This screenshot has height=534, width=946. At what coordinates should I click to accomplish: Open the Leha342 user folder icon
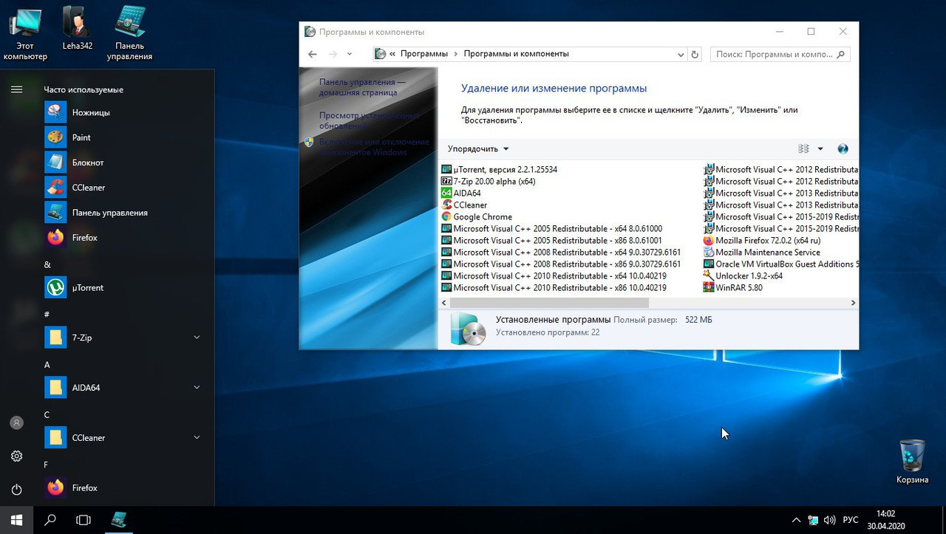tap(77, 30)
